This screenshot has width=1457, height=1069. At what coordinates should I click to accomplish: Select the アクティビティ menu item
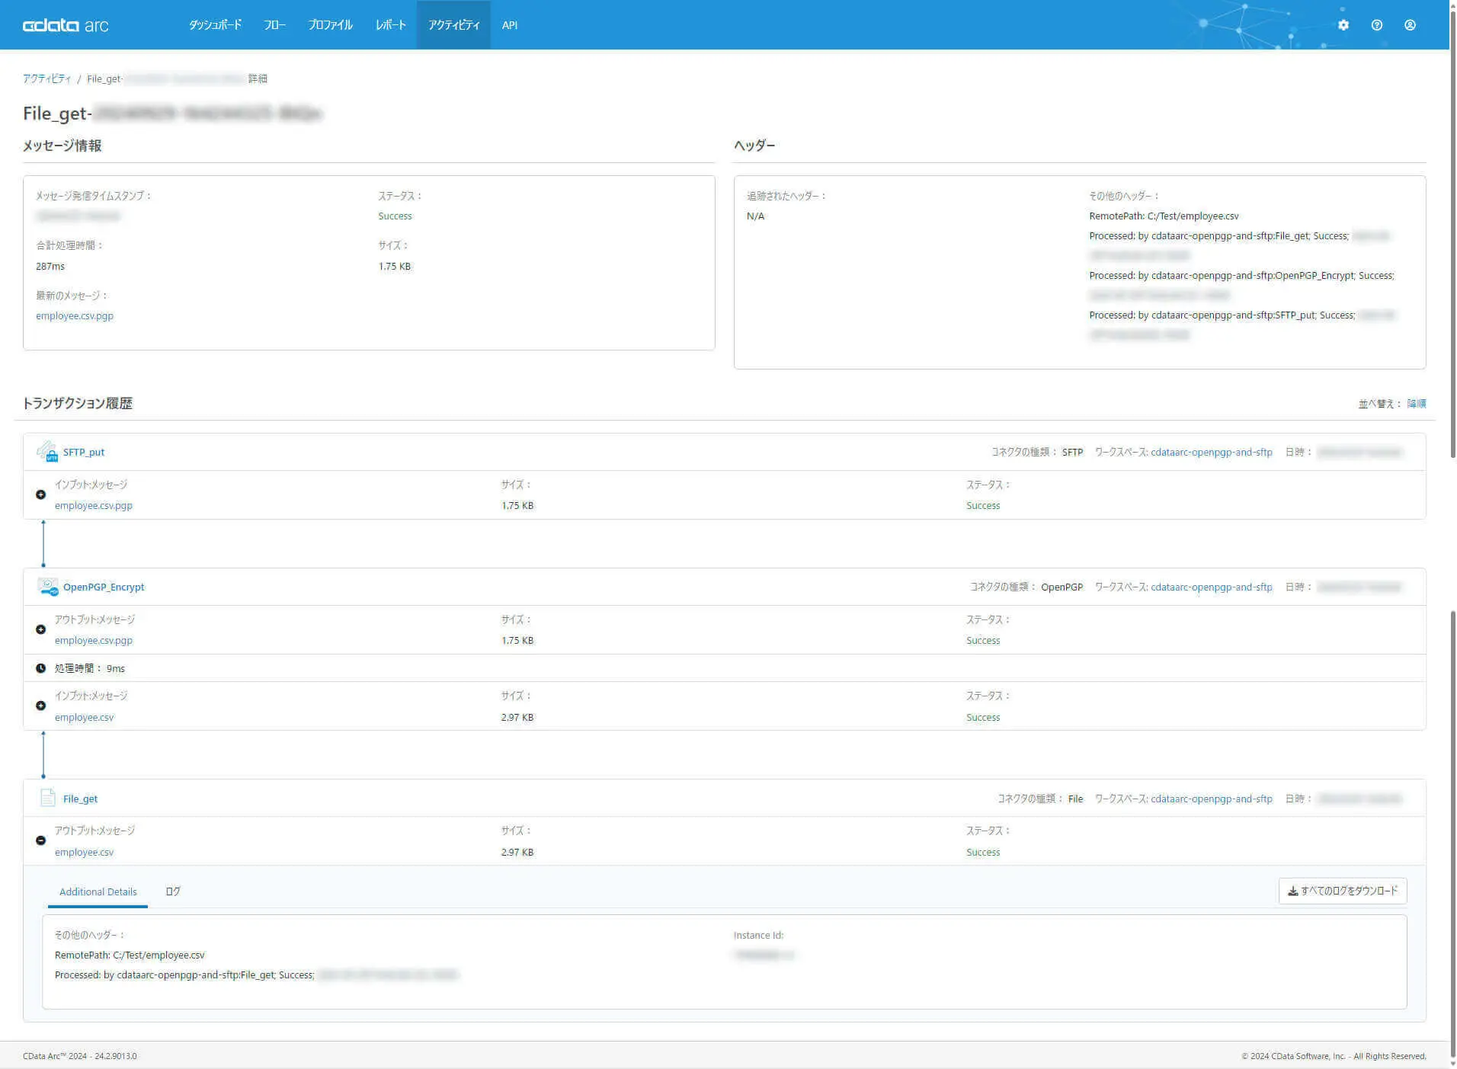[454, 25]
